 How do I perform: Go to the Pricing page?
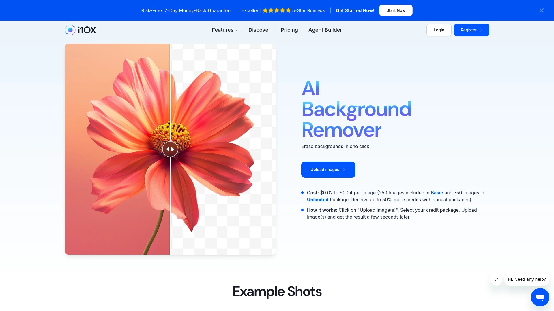289,30
